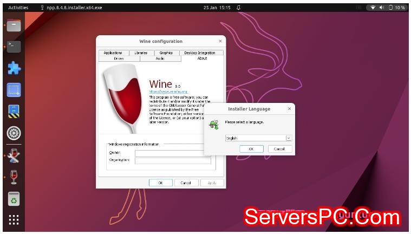The height and width of the screenshot is (234, 411).
Task: Click Cancel in Installer Language dialog
Action: (x=279, y=149)
